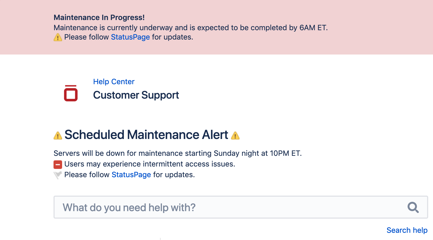Open StatusPage link below the intermittent access line
Viewport: 433px width, 240px height.
[x=131, y=175]
